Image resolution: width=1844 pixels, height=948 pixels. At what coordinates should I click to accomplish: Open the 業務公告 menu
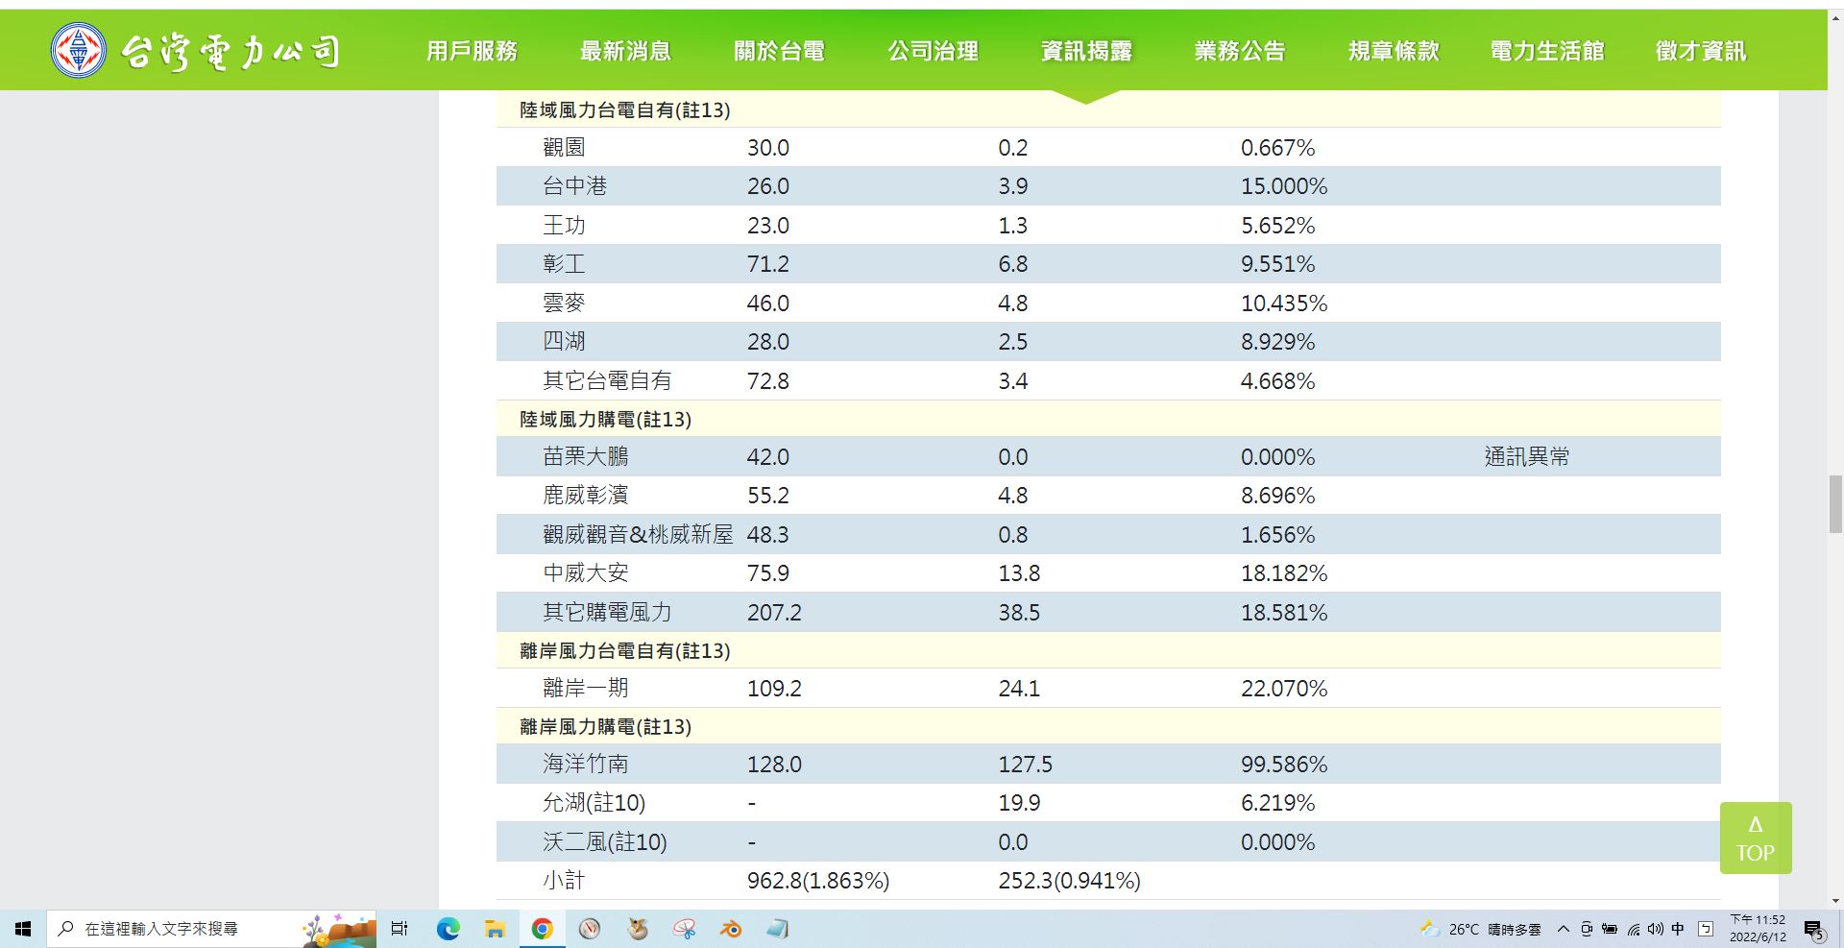(1240, 51)
